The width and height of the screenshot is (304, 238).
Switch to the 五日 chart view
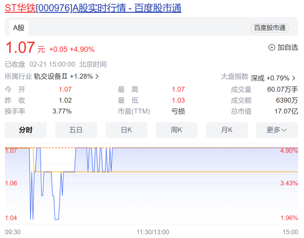click(x=76, y=130)
